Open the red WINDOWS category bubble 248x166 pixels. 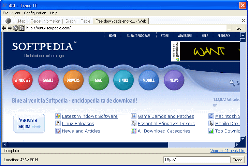pos(23,80)
